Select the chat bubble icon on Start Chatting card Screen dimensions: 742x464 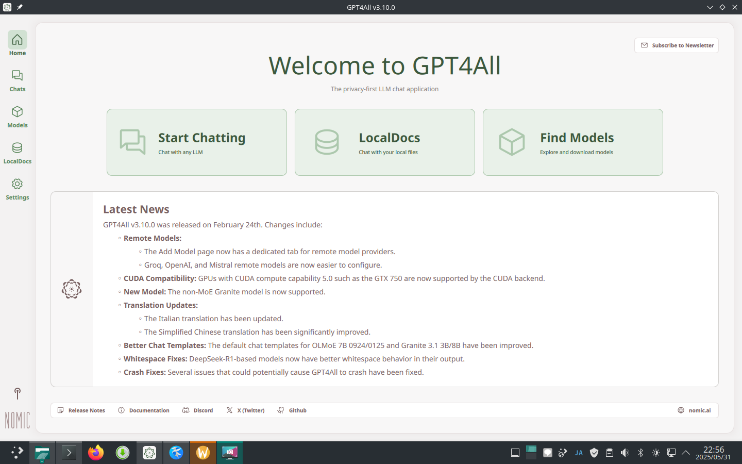[133, 141]
